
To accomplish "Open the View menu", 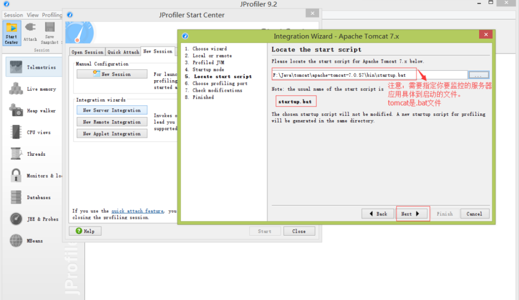I will click(33, 15).
